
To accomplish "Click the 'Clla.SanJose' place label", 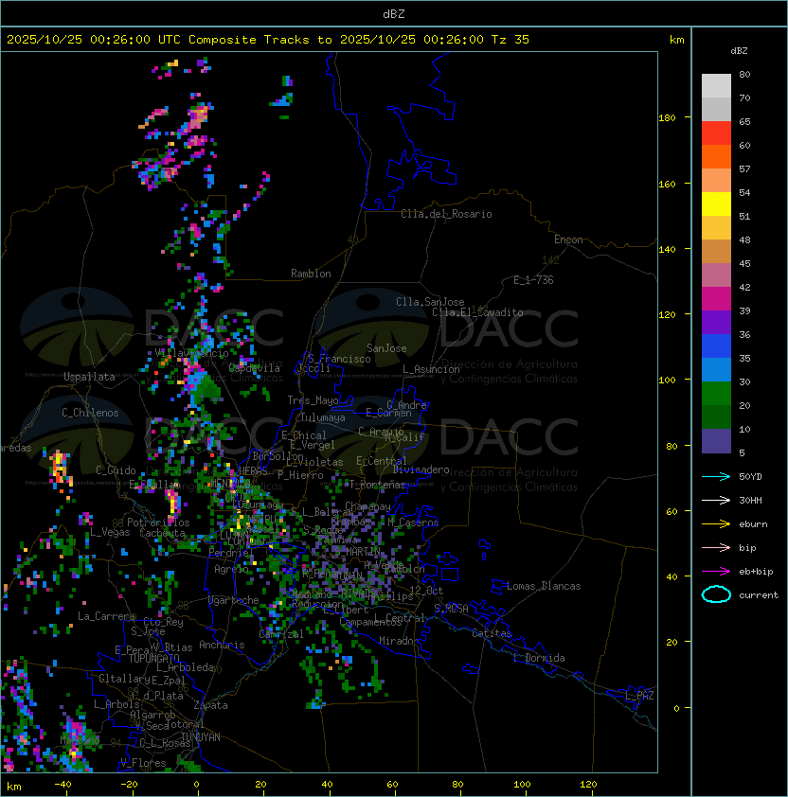I will (430, 302).
